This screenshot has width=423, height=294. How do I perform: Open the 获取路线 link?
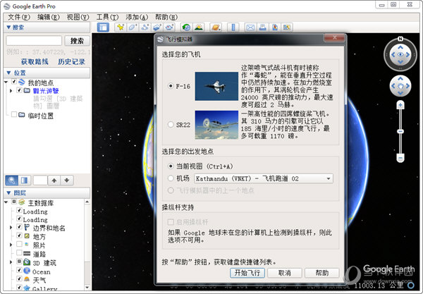35,62
